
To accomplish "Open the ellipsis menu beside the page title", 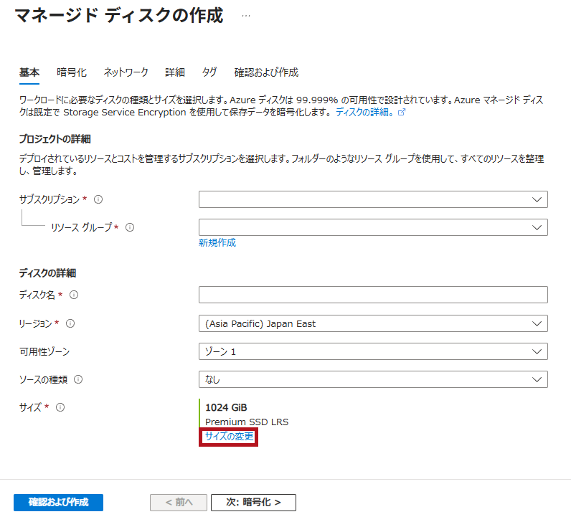I will [x=246, y=15].
